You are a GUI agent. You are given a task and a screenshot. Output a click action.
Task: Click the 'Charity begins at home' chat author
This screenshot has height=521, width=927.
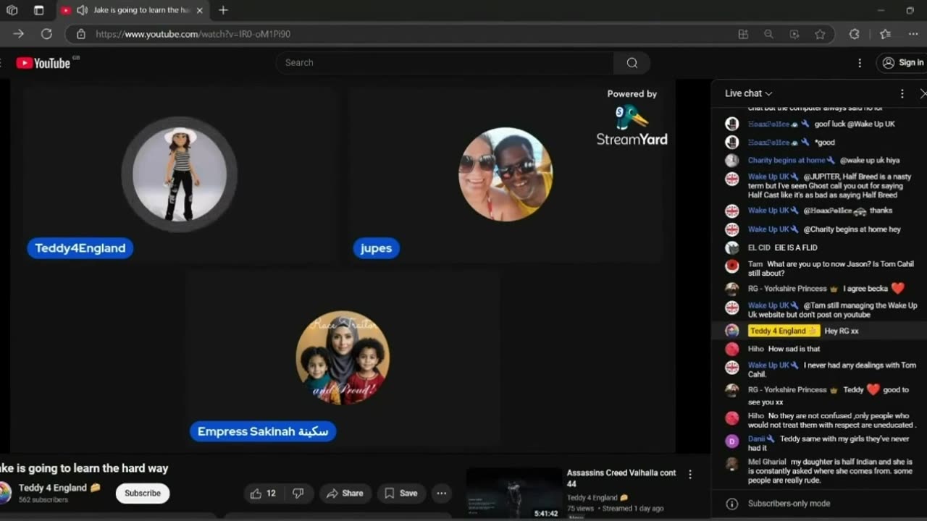(x=787, y=161)
